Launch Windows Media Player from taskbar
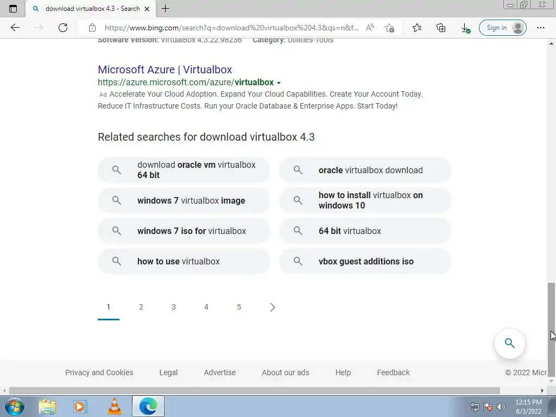The image size is (556, 417). (80, 406)
